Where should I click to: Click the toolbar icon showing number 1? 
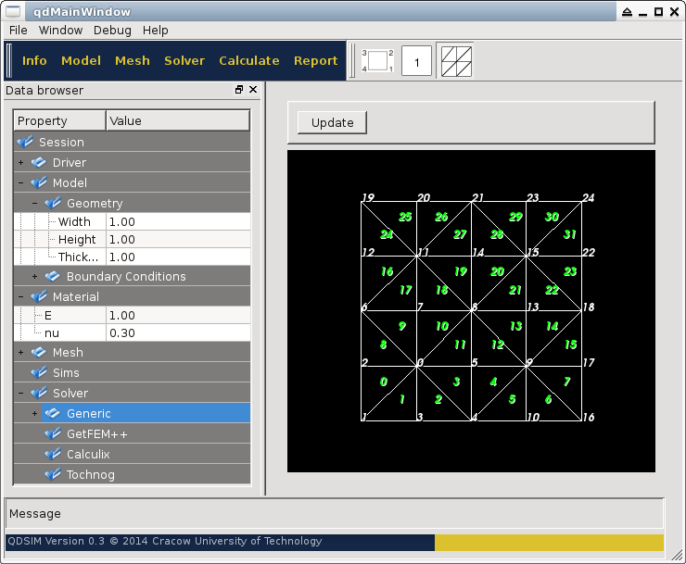417,61
